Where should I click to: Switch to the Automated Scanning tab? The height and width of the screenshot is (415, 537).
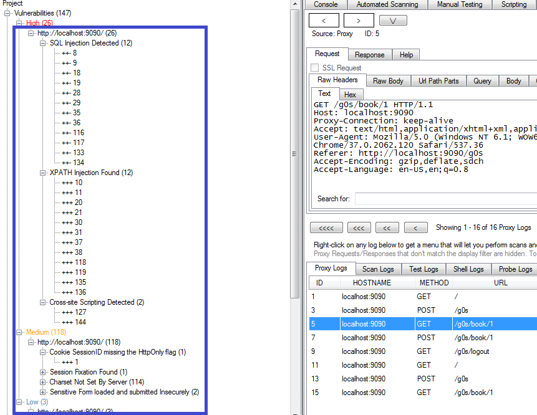[388, 4]
